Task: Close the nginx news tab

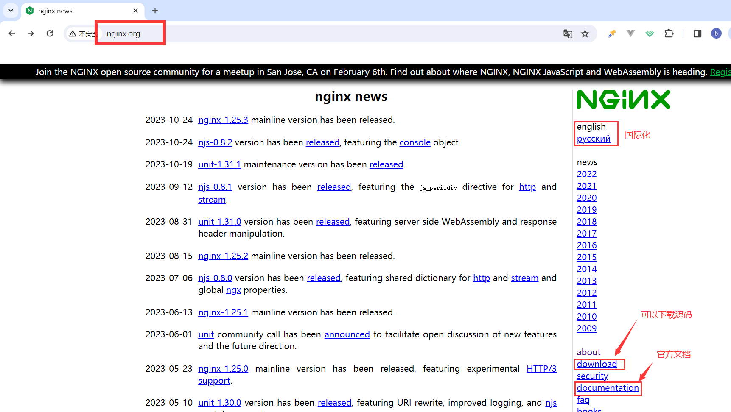Action: [x=136, y=11]
